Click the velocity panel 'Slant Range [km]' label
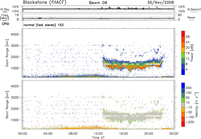Viewport: 201px width, 139px height. coord(7,105)
